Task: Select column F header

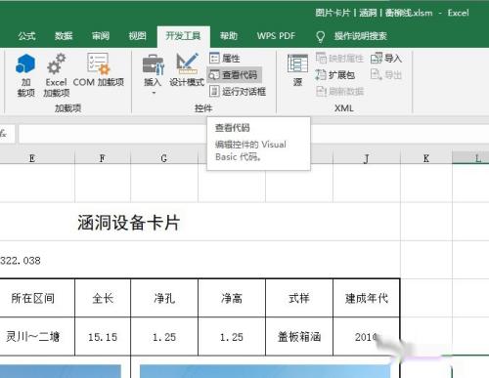Action: pos(103,158)
